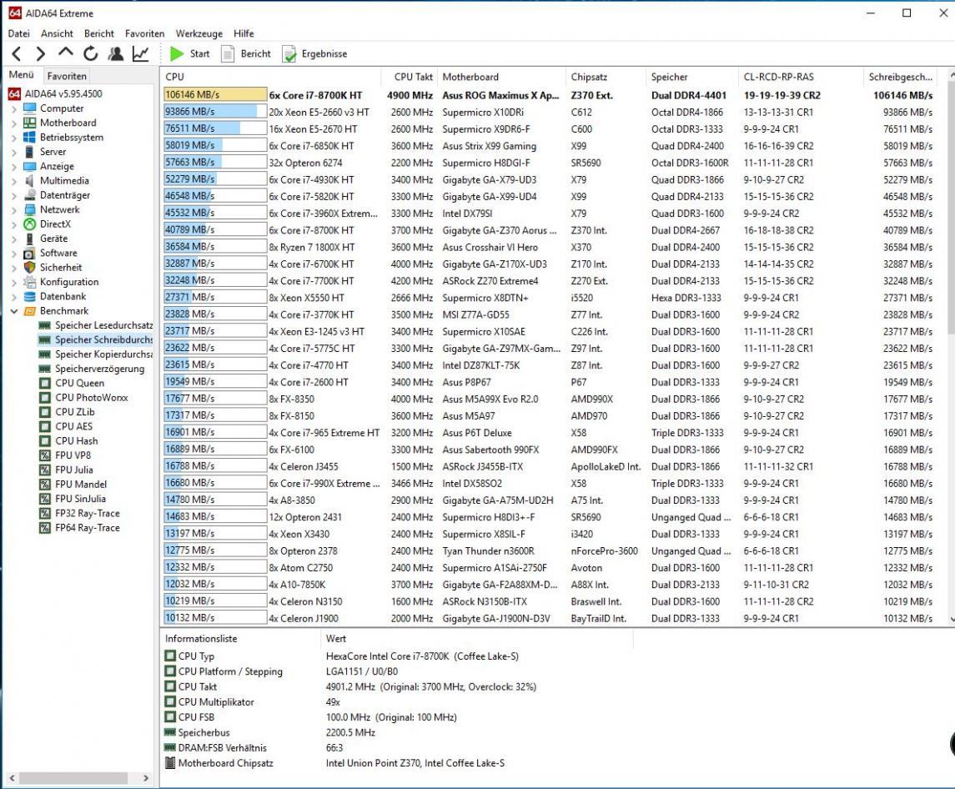Expand the Motherboard tree node
The width and height of the screenshot is (955, 789).
pos(14,123)
